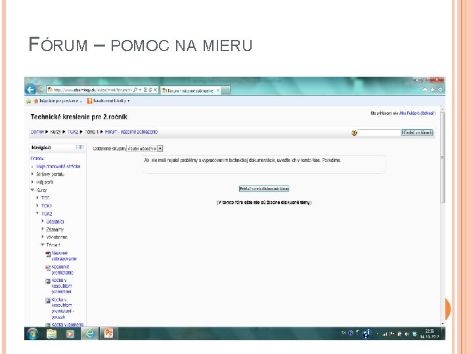
Task: Open File Explorer from the taskbar
Action: tap(52, 334)
